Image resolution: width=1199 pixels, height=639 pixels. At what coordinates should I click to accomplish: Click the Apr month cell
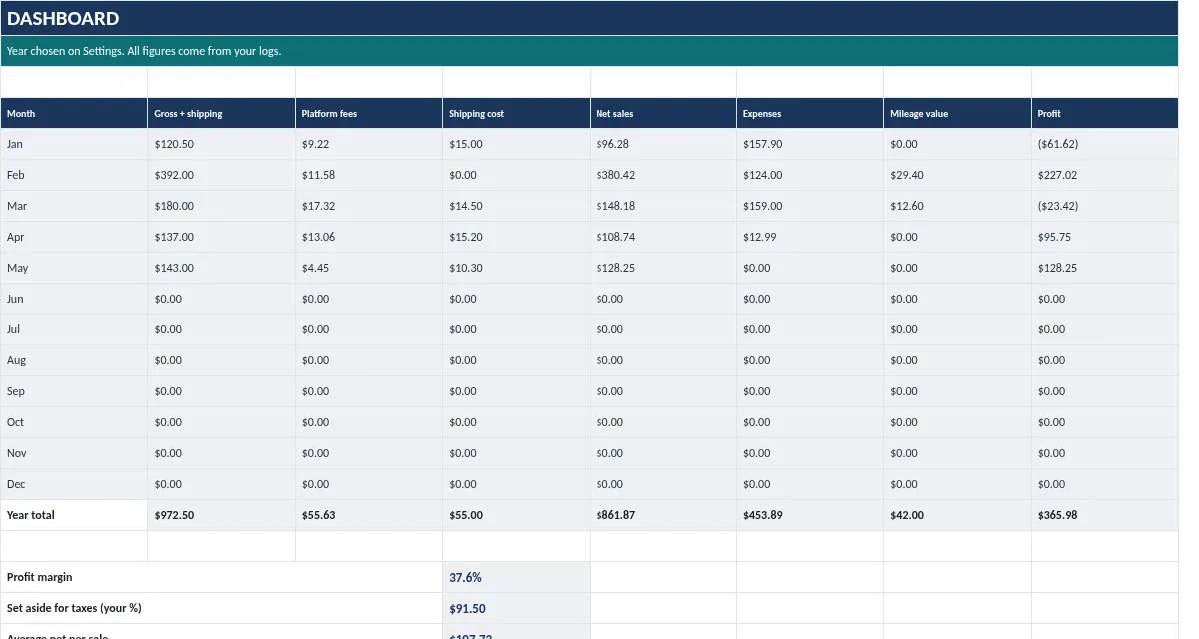[x=74, y=237]
